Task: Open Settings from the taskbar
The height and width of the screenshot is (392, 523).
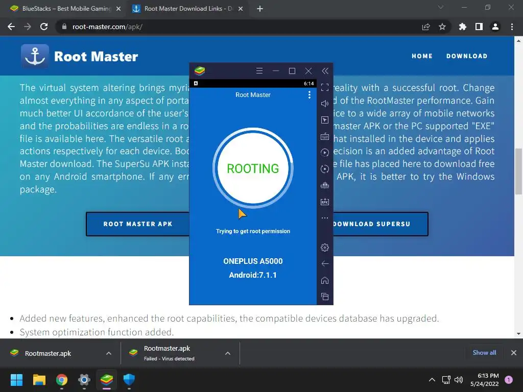Action: point(84,380)
